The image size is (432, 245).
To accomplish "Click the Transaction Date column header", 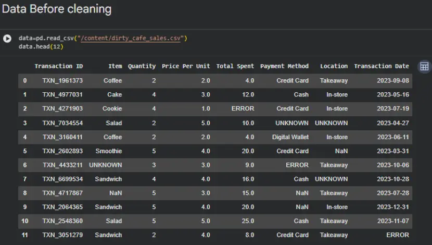I will [x=382, y=66].
